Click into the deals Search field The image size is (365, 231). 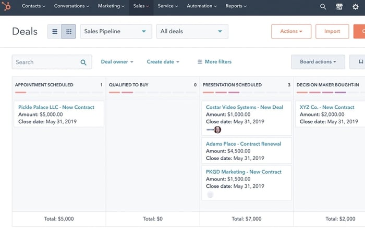point(46,62)
